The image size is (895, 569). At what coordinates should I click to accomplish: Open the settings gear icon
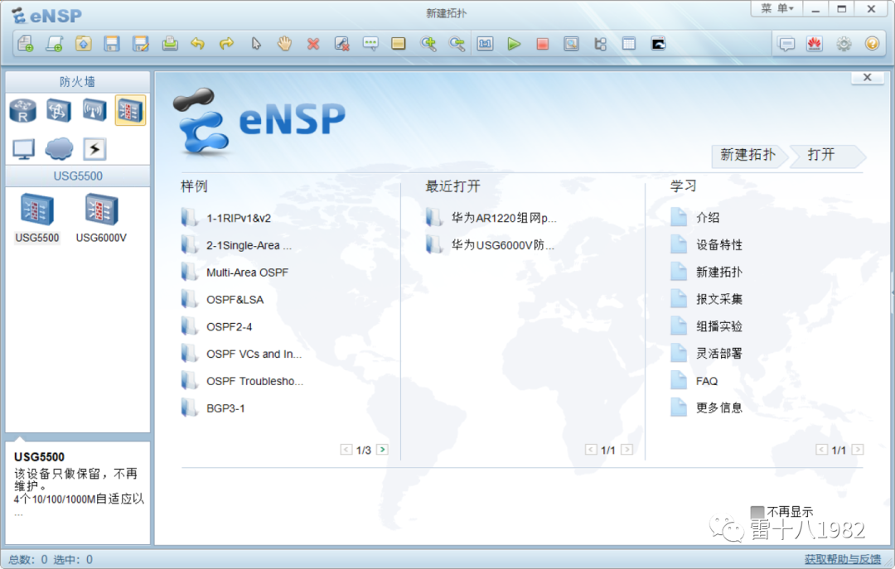[x=844, y=43]
